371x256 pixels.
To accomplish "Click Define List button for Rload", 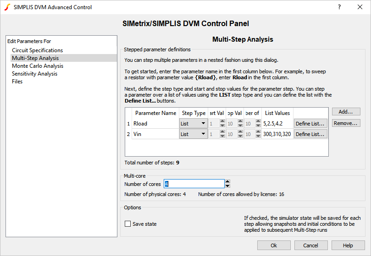I will tap(310, 123).
